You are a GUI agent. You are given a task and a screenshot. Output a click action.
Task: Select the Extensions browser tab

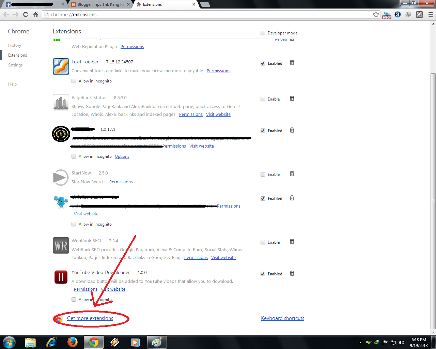pos(166,4)
